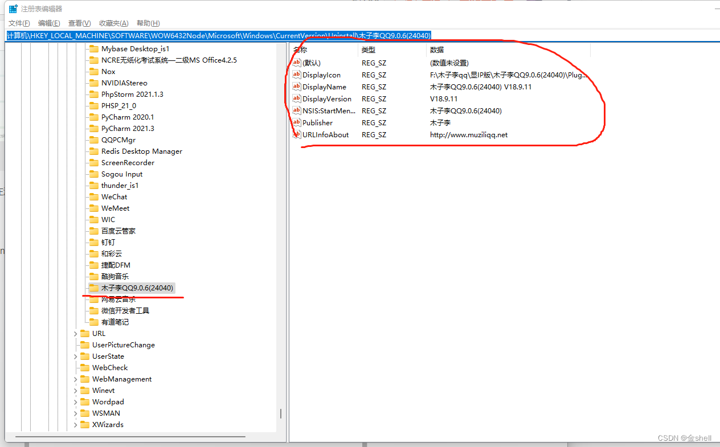This screenshot has width=720, height=447.
Task: Open the 帮助(H) menu
Action: coord(148,23)
